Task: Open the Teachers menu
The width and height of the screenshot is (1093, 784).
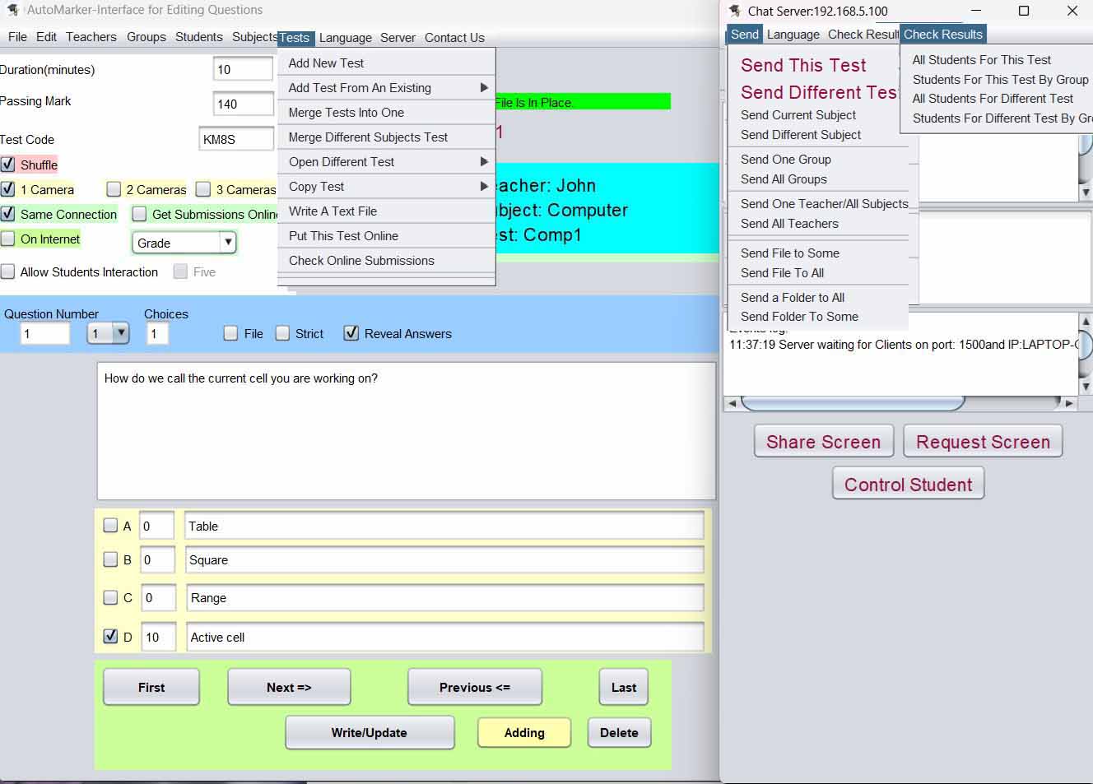Action: pyautogui.click(x=91, y=37)
